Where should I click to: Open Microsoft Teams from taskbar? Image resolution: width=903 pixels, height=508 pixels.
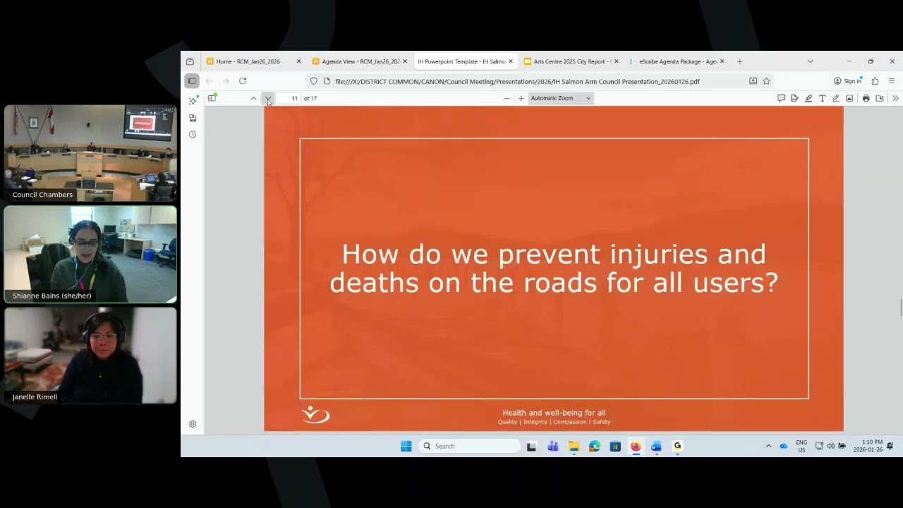click(x=553, y=446)
